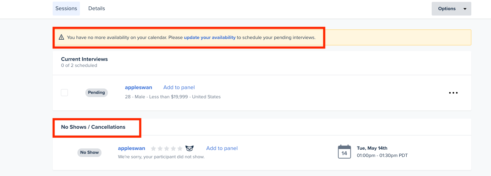This screenshot has height=176, width=491.
Task: Open the three-dot menu for pending appleswan
Action: point(453,93)
